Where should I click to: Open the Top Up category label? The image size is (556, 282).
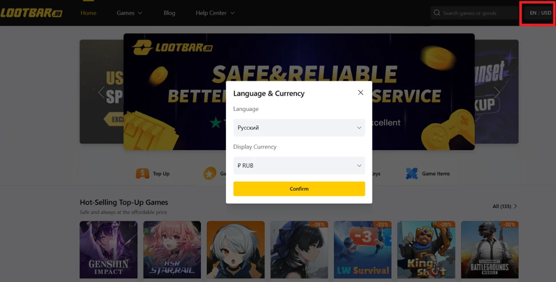tap(161, 174)
